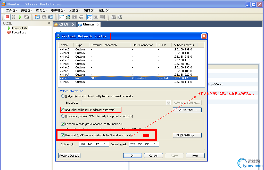The image size is (264, 170).
Task: Click the green Power On play icon
Action: [x=20, y=17]
